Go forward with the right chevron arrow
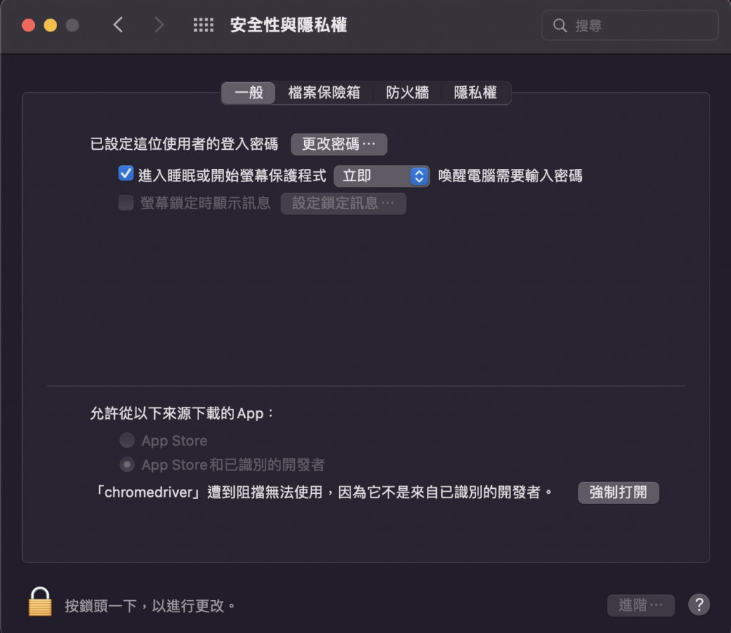Screen dimensions: 731x633 [159, 25]
